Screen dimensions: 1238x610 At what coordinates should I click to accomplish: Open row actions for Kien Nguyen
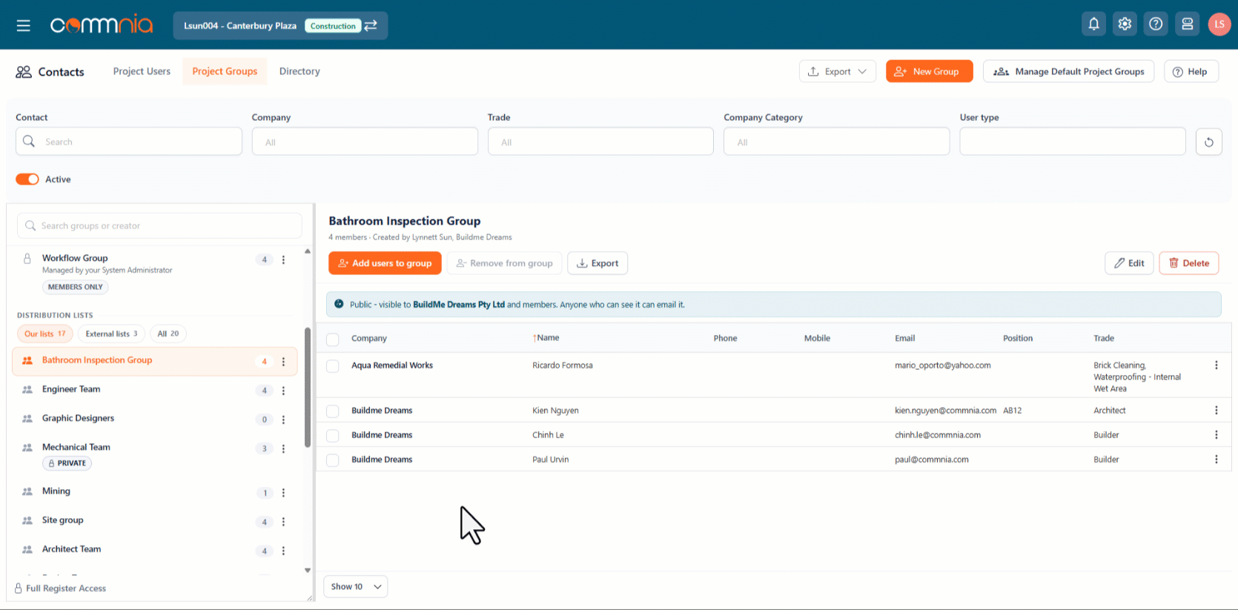[x=1216, y=411]
